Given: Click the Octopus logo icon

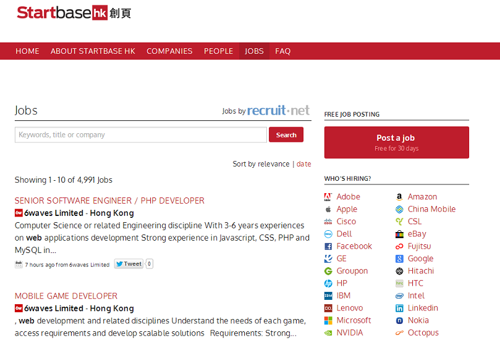Looking at the screenshot, I should pyautogui.click(x=399, y=333).
